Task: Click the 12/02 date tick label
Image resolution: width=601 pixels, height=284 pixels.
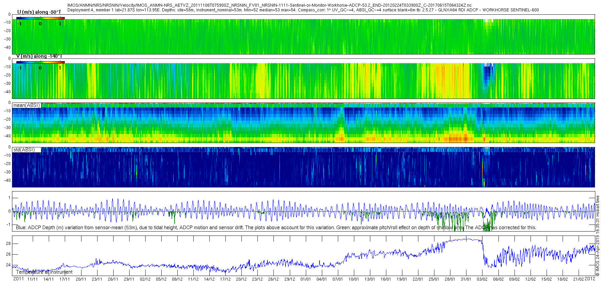Action: click(530, 279)
